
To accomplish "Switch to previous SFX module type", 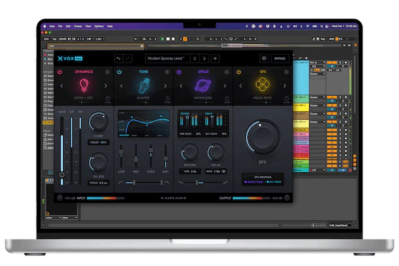I will pyautogui.click(x=241, y=86).
